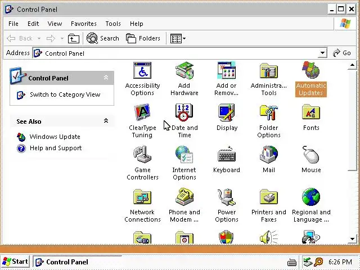Collapse the Control Panel side pane
The width and height of the screenshot is (360, 270).
point(106,78)
